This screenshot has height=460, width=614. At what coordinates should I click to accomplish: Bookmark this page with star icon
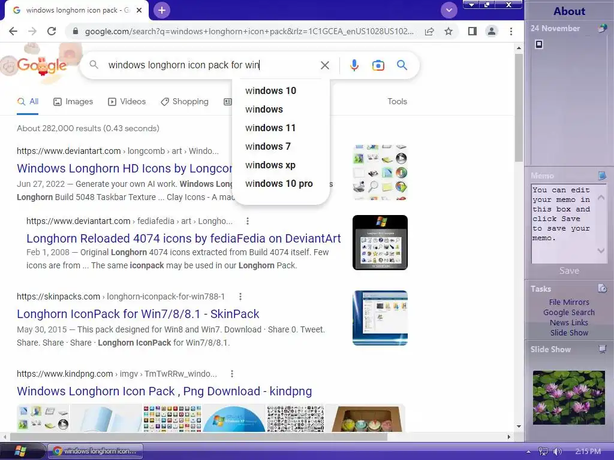(x=449, y=31)
